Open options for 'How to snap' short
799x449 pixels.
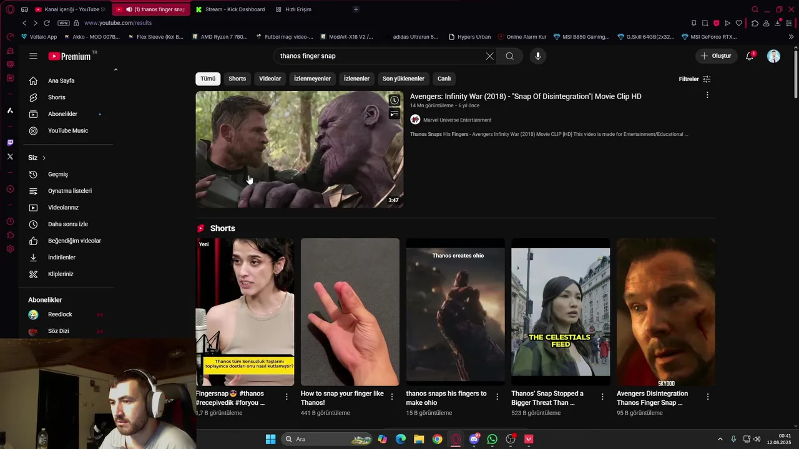392,397
